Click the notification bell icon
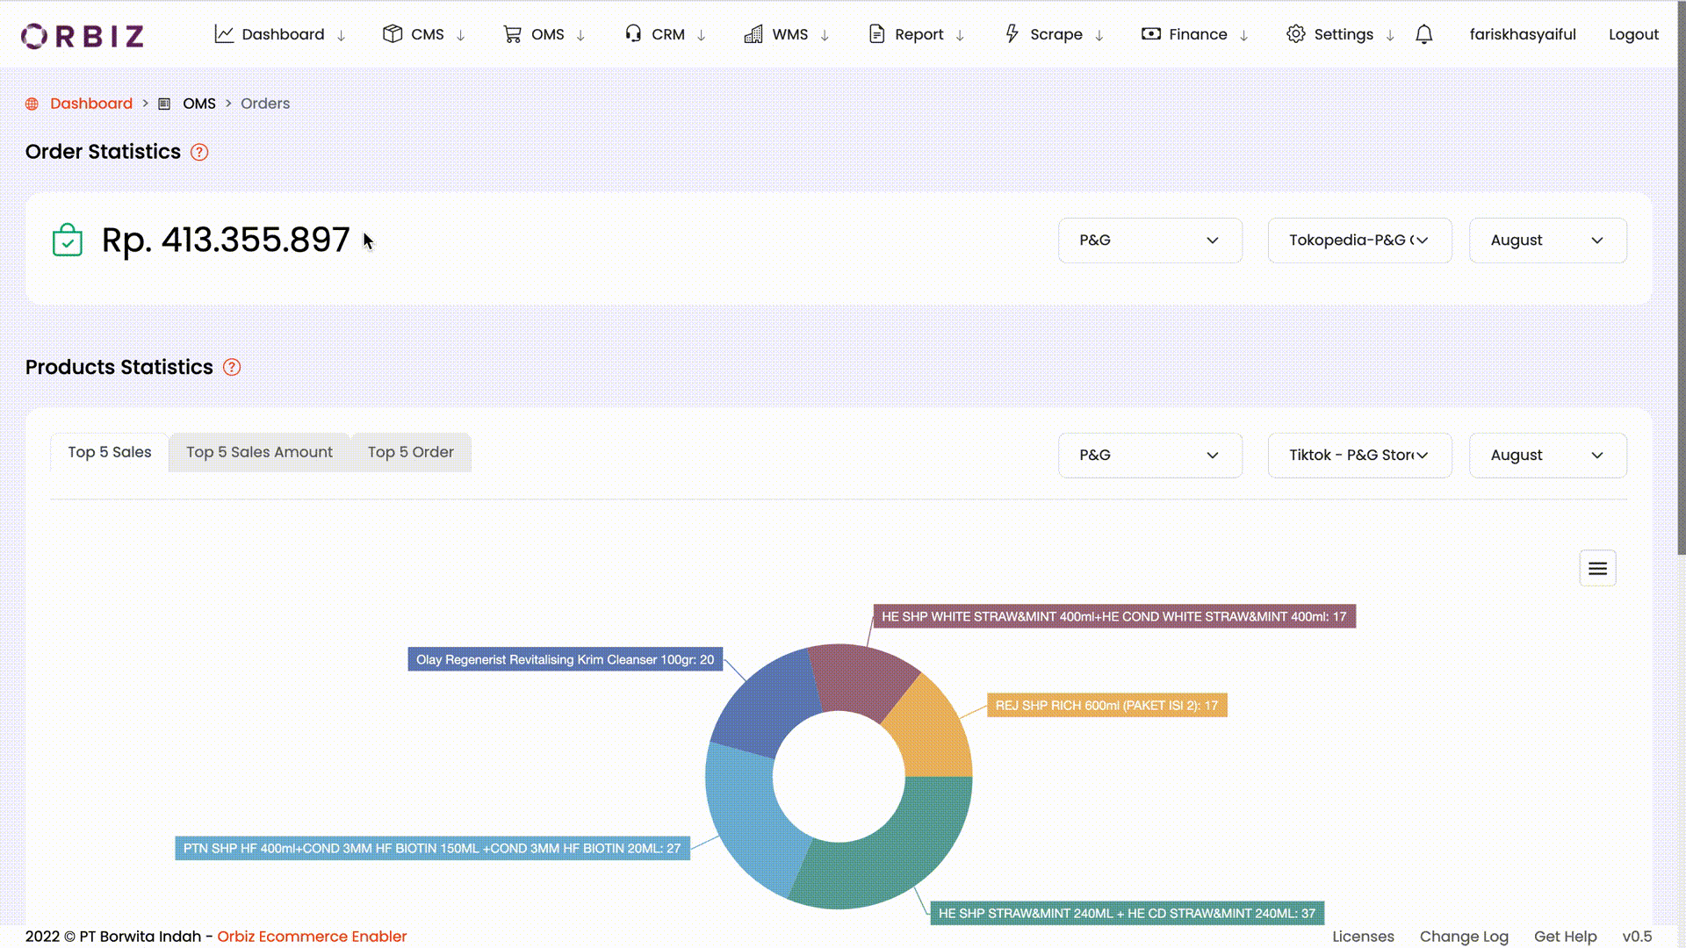1686x948 pixels. pyautogui.click(x=1423, y=34)
